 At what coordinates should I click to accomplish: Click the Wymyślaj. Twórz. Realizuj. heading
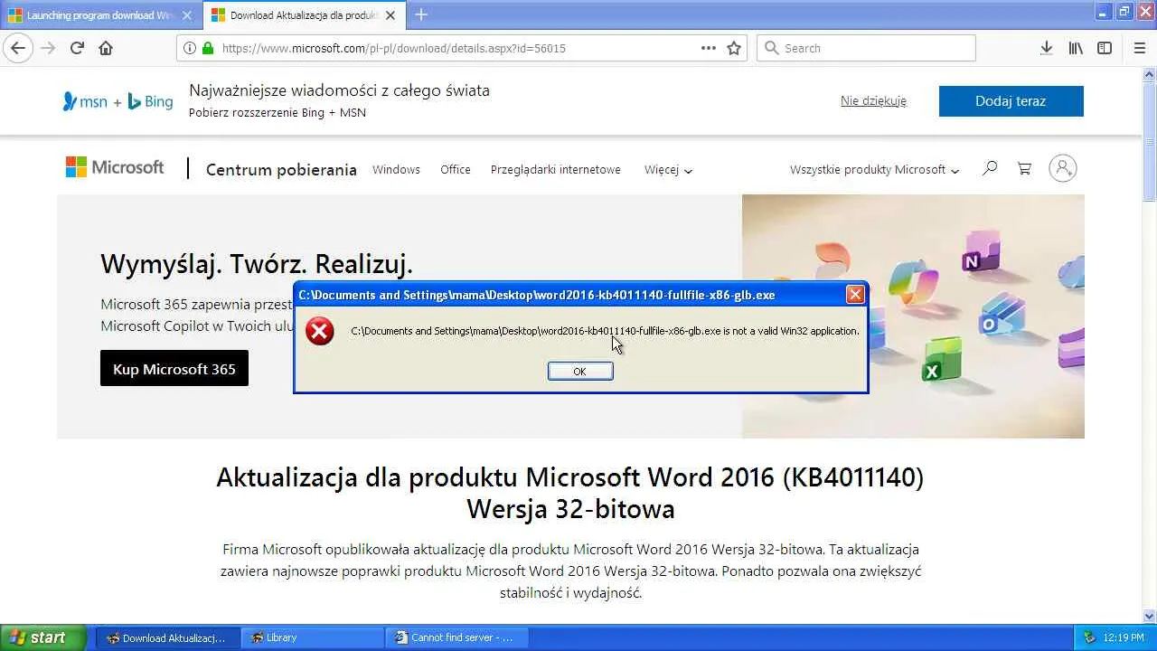click(x=257, y=264)
